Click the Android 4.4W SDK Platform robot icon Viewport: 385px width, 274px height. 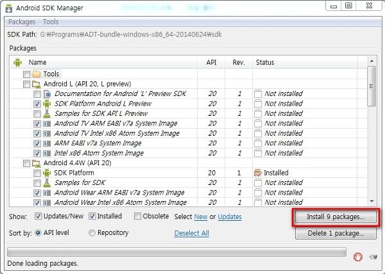click(x=47, y=173)
